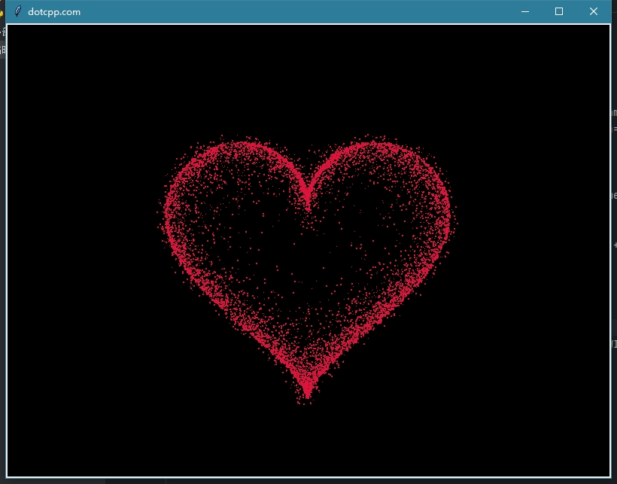Maximize the dotcpp.com window
Screen dimensions: 617x484
coord(559,11)
